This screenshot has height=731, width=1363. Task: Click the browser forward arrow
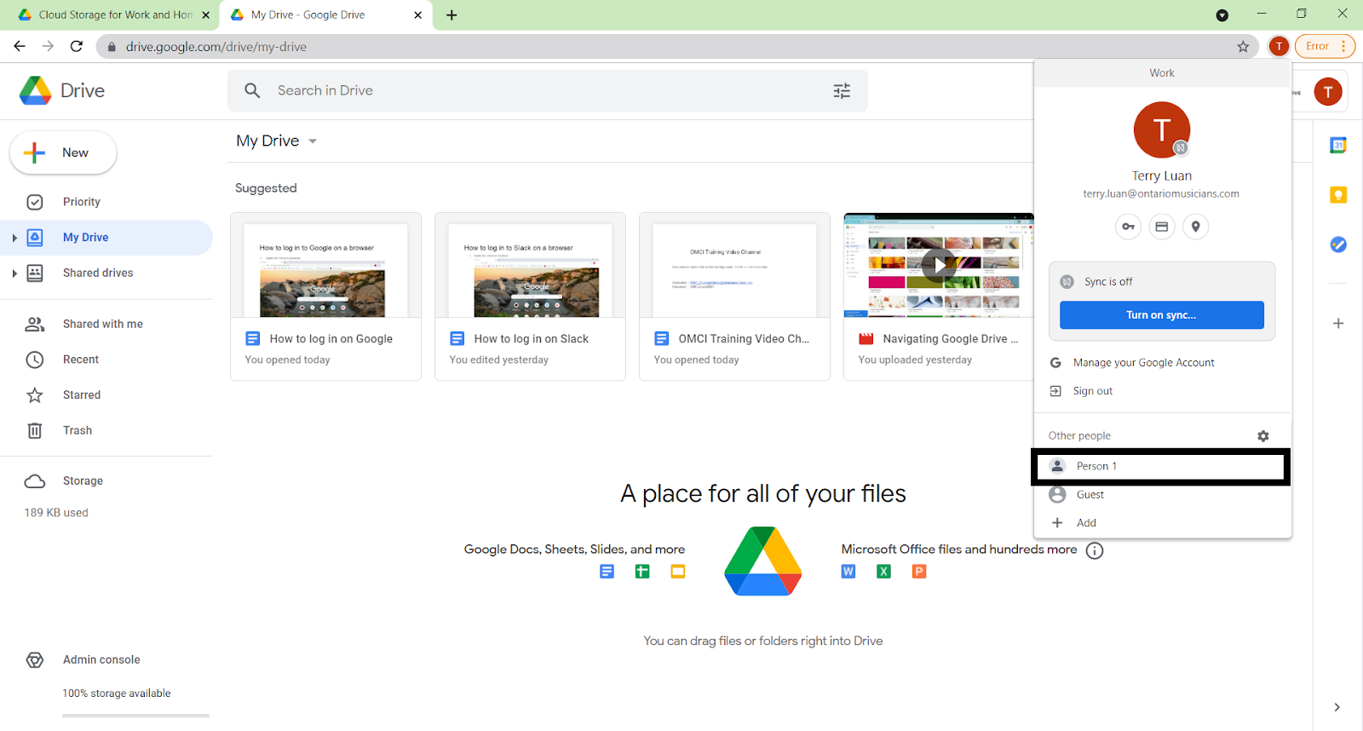48,46
